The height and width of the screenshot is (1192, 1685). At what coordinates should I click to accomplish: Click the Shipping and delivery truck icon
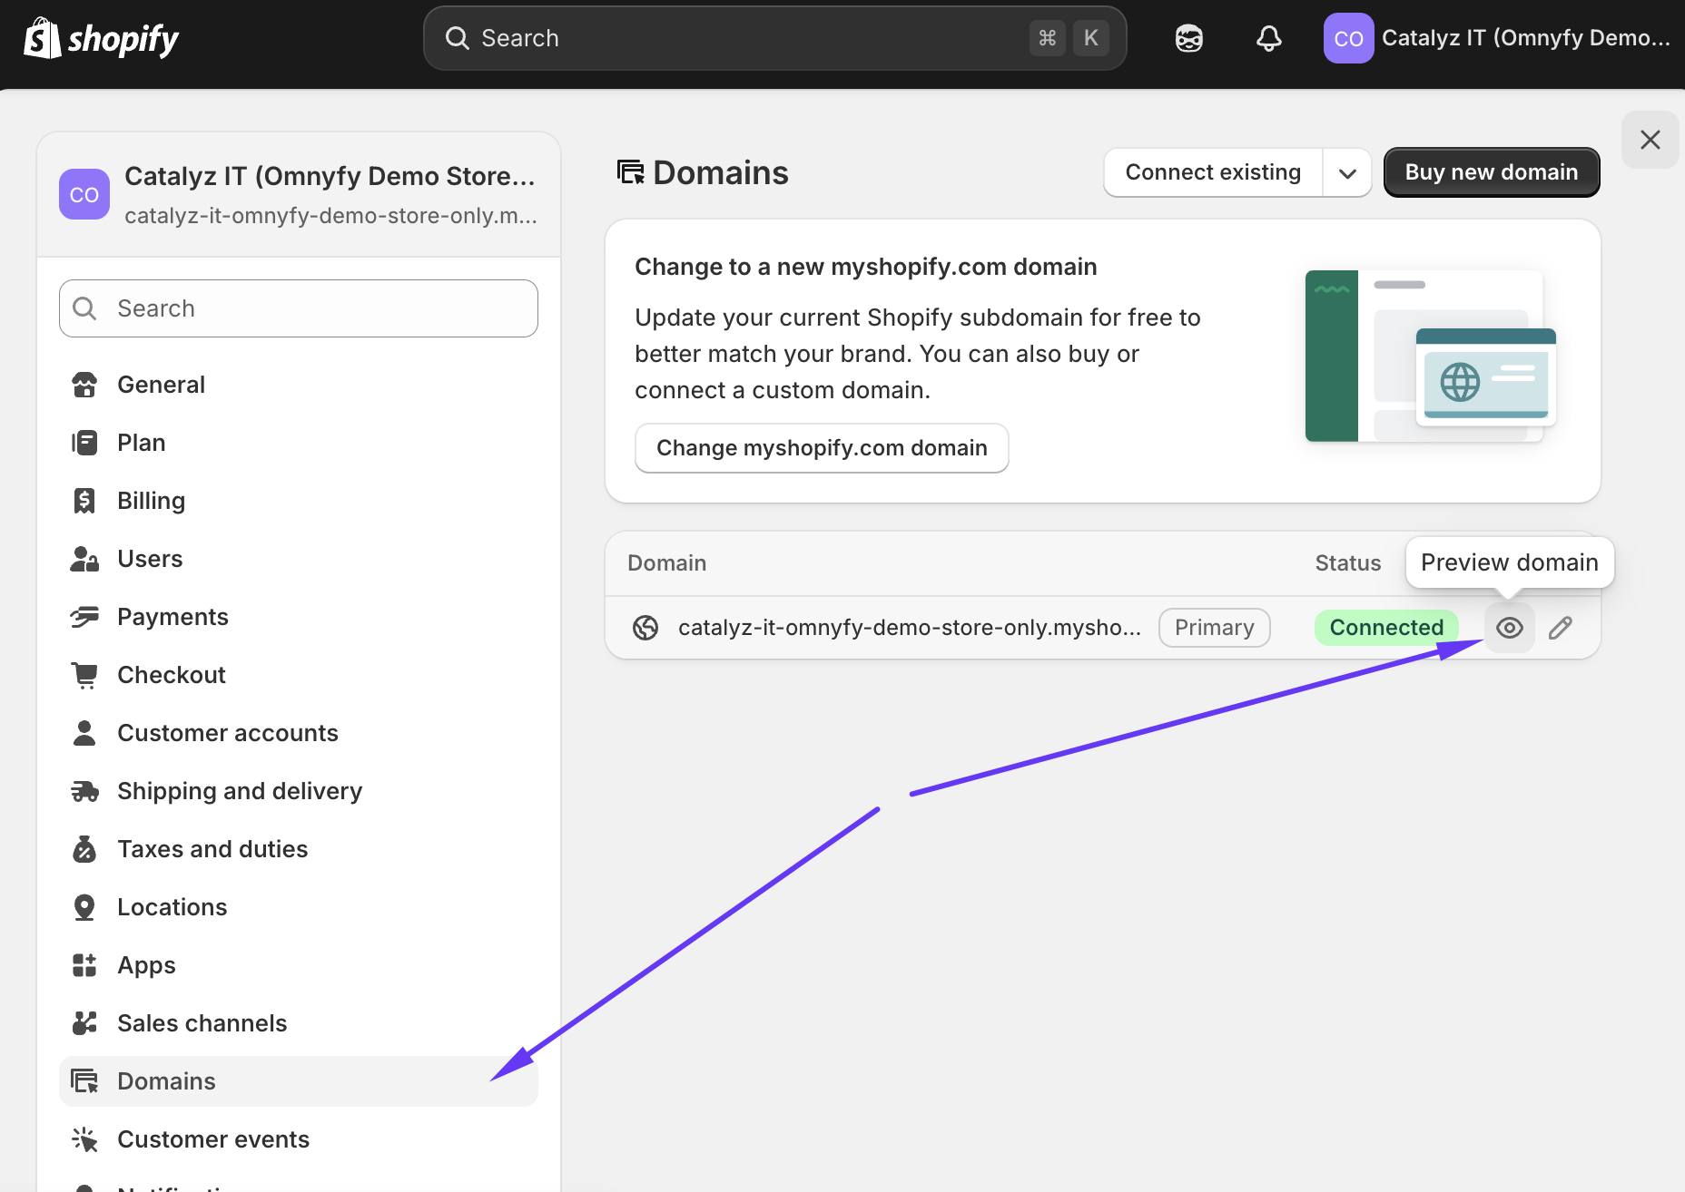84,791
